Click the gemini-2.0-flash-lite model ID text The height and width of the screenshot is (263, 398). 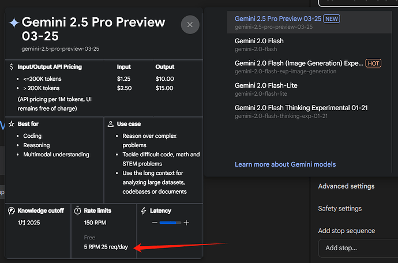(x=261, y=93)
